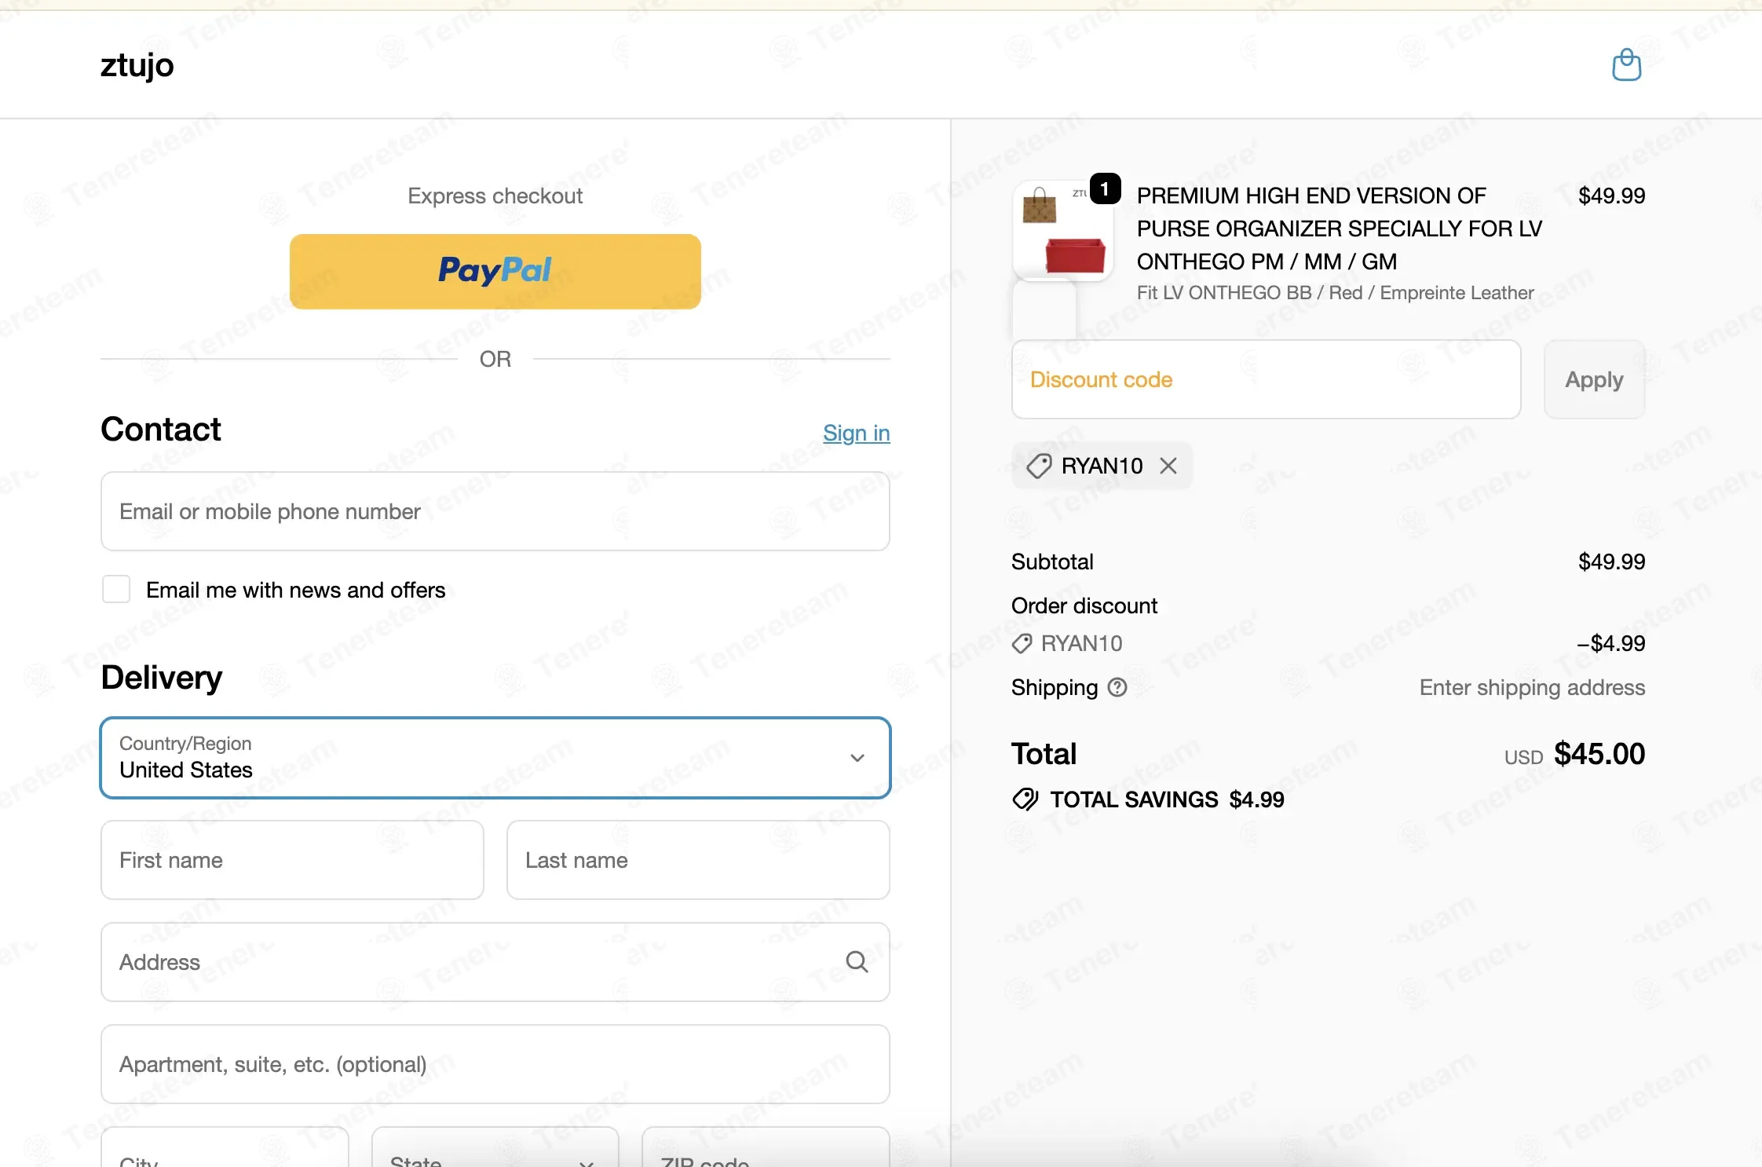Focus the Email or mobile phone field
The height and width of the screenshot is (1167, 1762).
[495, 511]
